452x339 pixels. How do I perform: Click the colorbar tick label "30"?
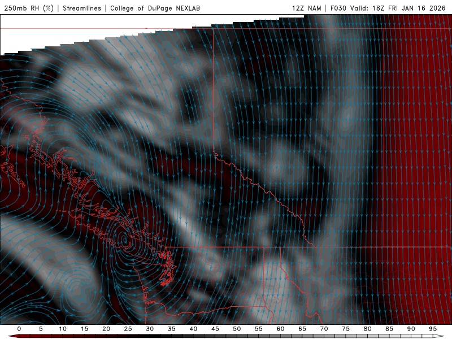click(150, 329)
